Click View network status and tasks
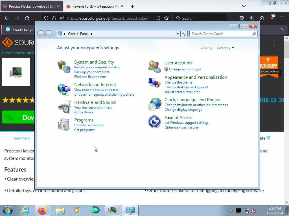This screenshot has height=216, width=289. click(x=96, y=90)
